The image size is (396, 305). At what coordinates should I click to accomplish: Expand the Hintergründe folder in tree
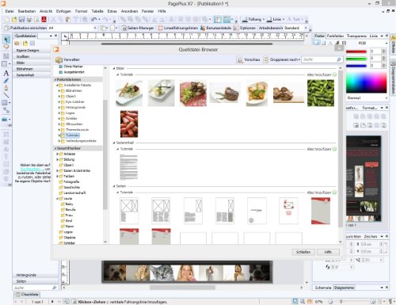click(x=59, y=108)
